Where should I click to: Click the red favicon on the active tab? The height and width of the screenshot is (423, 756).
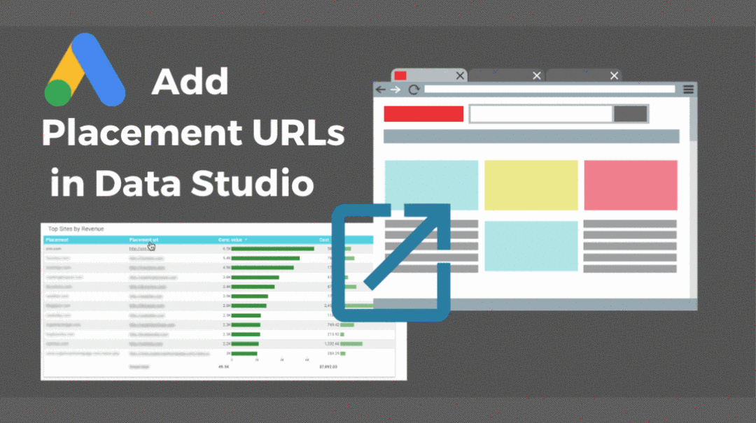(x=401, y=76)
